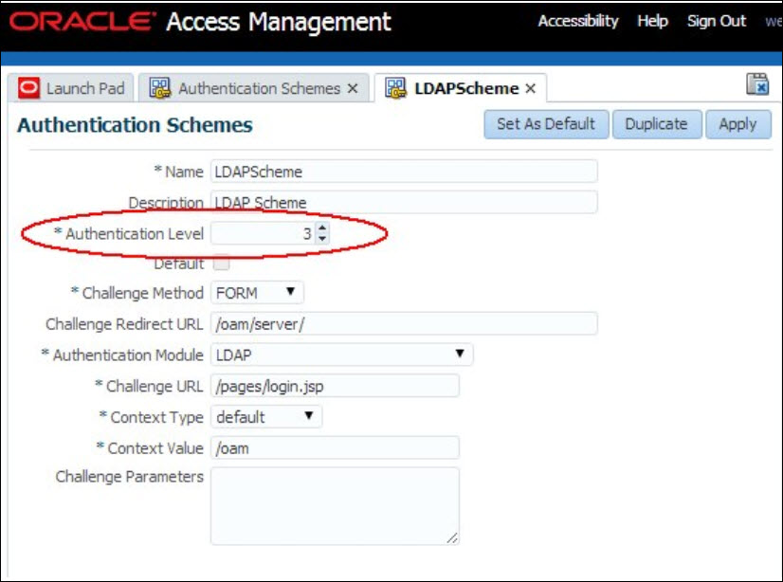Click the Authentication Schemes page heading
Image resolution: width=783 pixels, height=582 pixels.
click(135, 125)
